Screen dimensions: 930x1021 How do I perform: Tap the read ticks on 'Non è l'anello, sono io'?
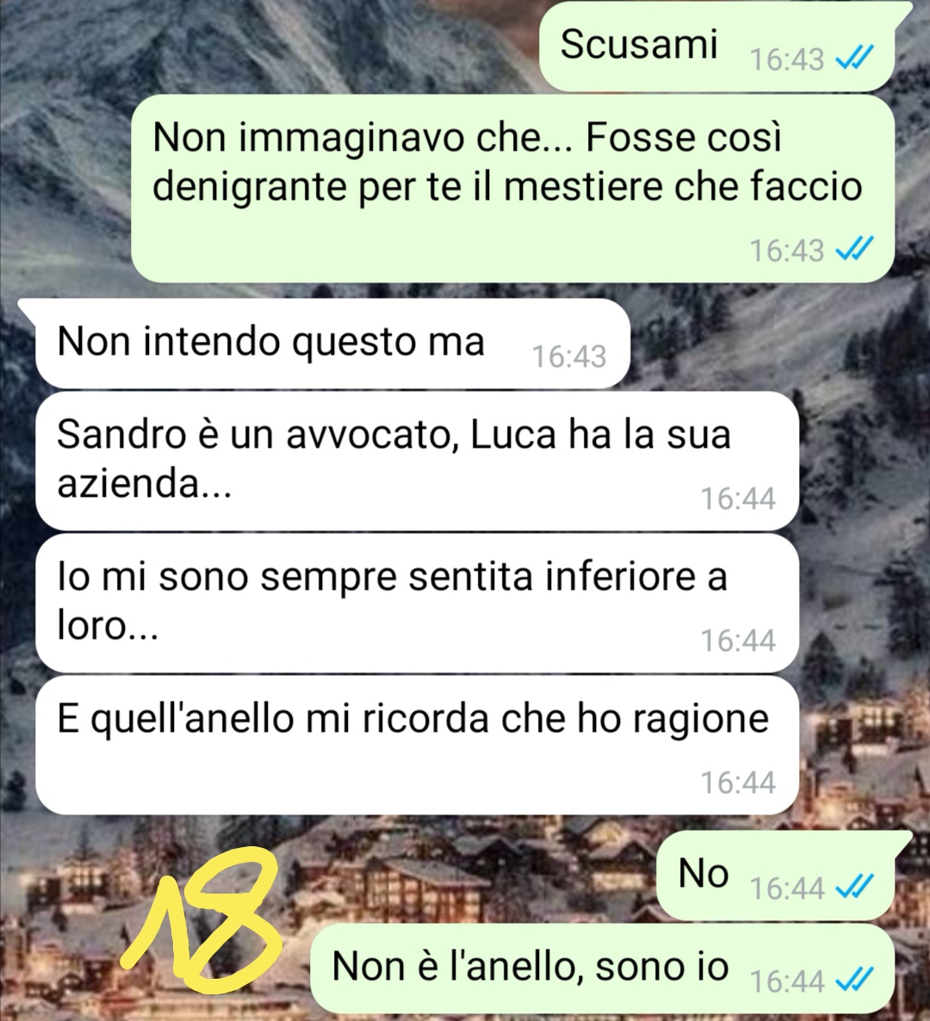click(x=854, y=981)
